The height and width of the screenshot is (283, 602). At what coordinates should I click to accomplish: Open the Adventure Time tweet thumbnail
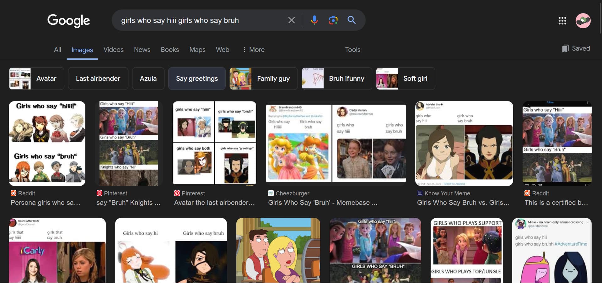pos(552,250)
